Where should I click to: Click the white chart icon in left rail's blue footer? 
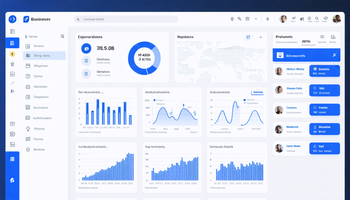coord(12,180)
